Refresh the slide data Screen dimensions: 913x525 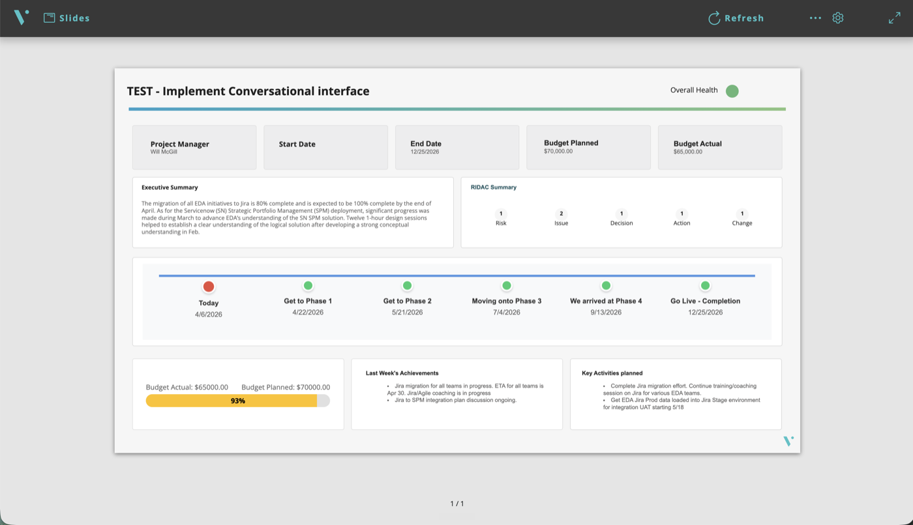click(736, 18)
